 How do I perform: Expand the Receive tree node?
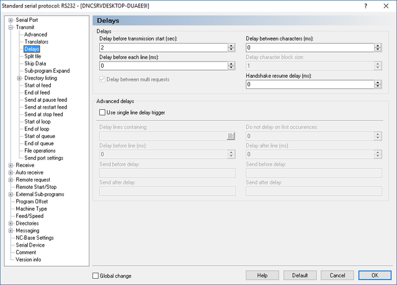click(x=11, y=165)
